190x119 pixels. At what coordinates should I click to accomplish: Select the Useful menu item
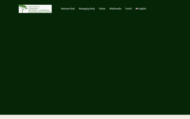point(128,9)
